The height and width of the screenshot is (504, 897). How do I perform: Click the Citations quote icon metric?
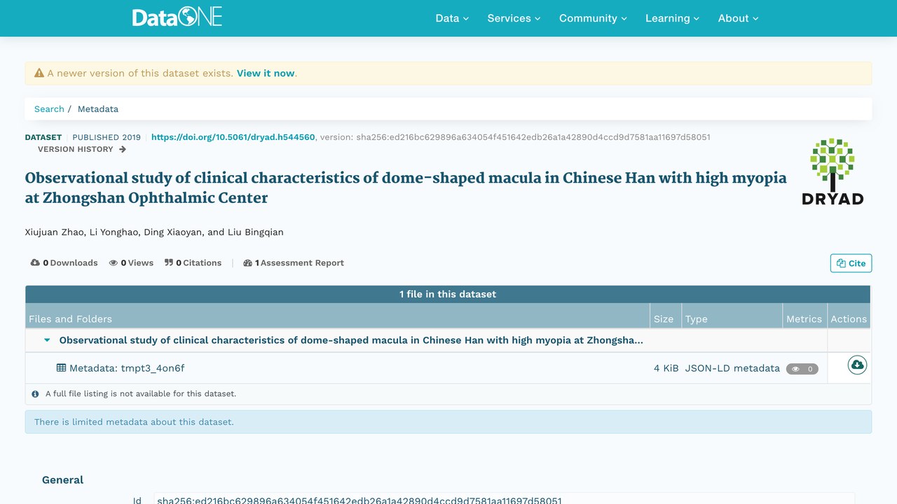click(169, 262)
